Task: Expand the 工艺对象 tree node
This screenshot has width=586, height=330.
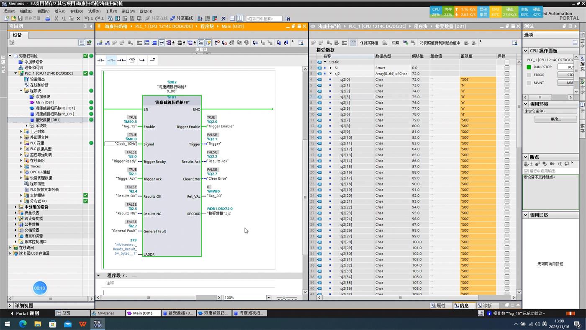Action: [x=21, y=131]
